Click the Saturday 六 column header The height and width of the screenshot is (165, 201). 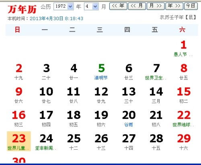coord(182,30)
